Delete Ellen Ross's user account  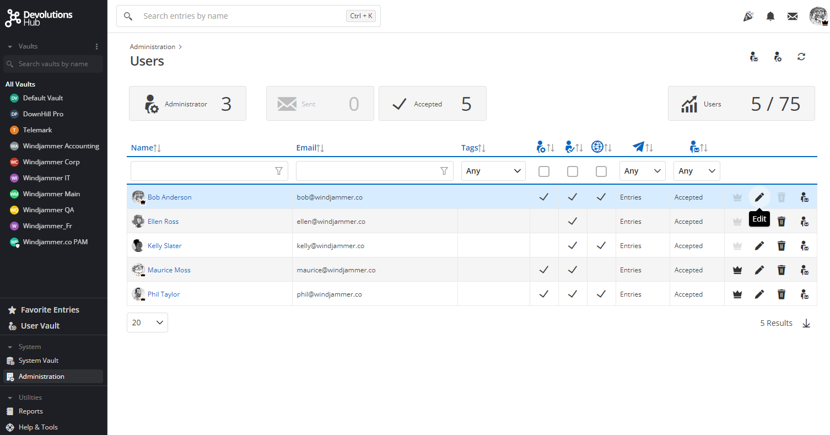782,222
